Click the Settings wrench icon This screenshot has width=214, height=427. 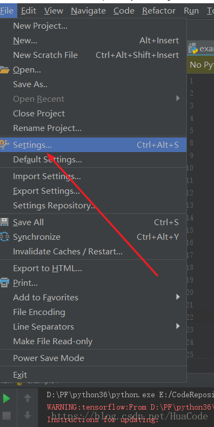[4, 144]
